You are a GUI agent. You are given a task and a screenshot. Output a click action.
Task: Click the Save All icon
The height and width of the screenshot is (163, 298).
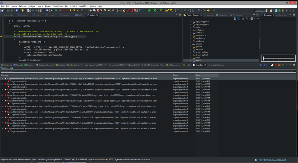[x=12, y=10]
